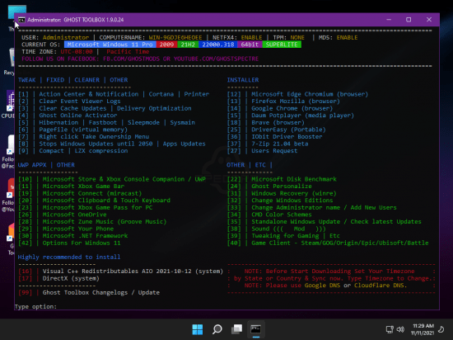
Task: Click the FIXED heading
Action: (55, 80)
